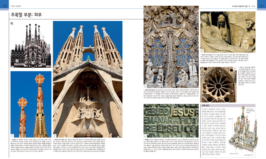Viewport: 266px width, 159px height.
Task: Open the mosaic spire pinnacles photo
Action: coord(31,103)
